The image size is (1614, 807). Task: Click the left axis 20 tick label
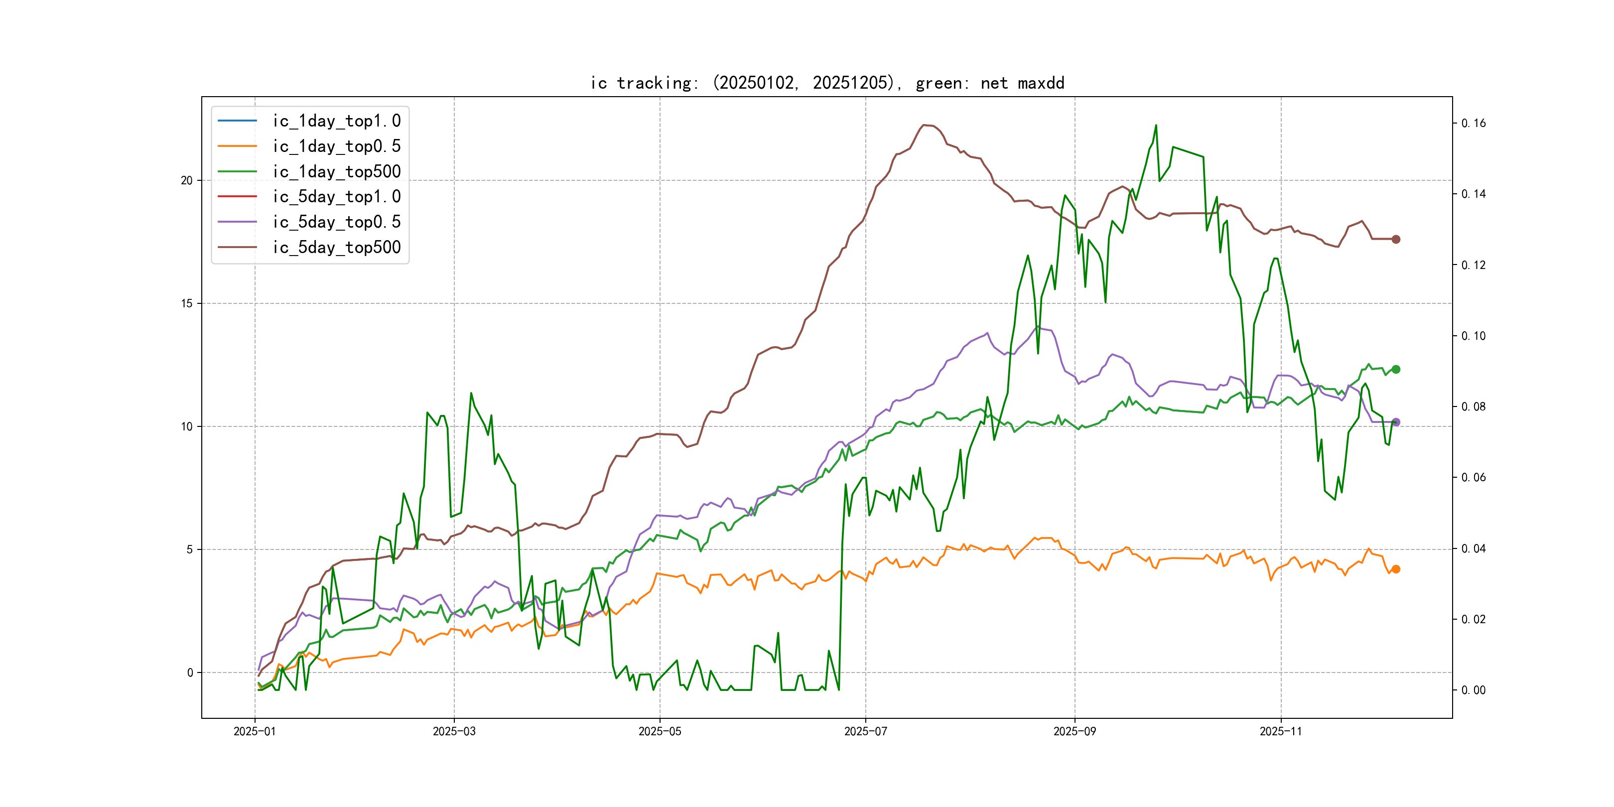pos(187,180)
